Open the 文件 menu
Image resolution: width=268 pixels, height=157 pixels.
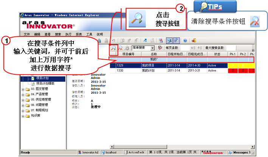(26, 34)
